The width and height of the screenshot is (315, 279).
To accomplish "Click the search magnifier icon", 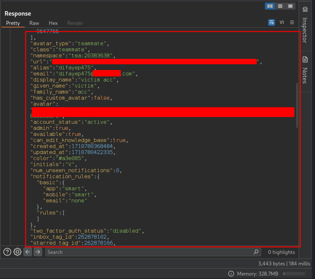I will pyautogui.click(x=256, y=252).
